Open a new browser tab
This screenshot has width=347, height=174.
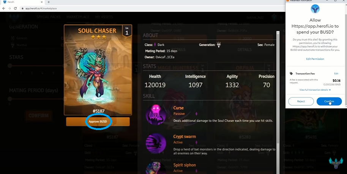point(49,2)
